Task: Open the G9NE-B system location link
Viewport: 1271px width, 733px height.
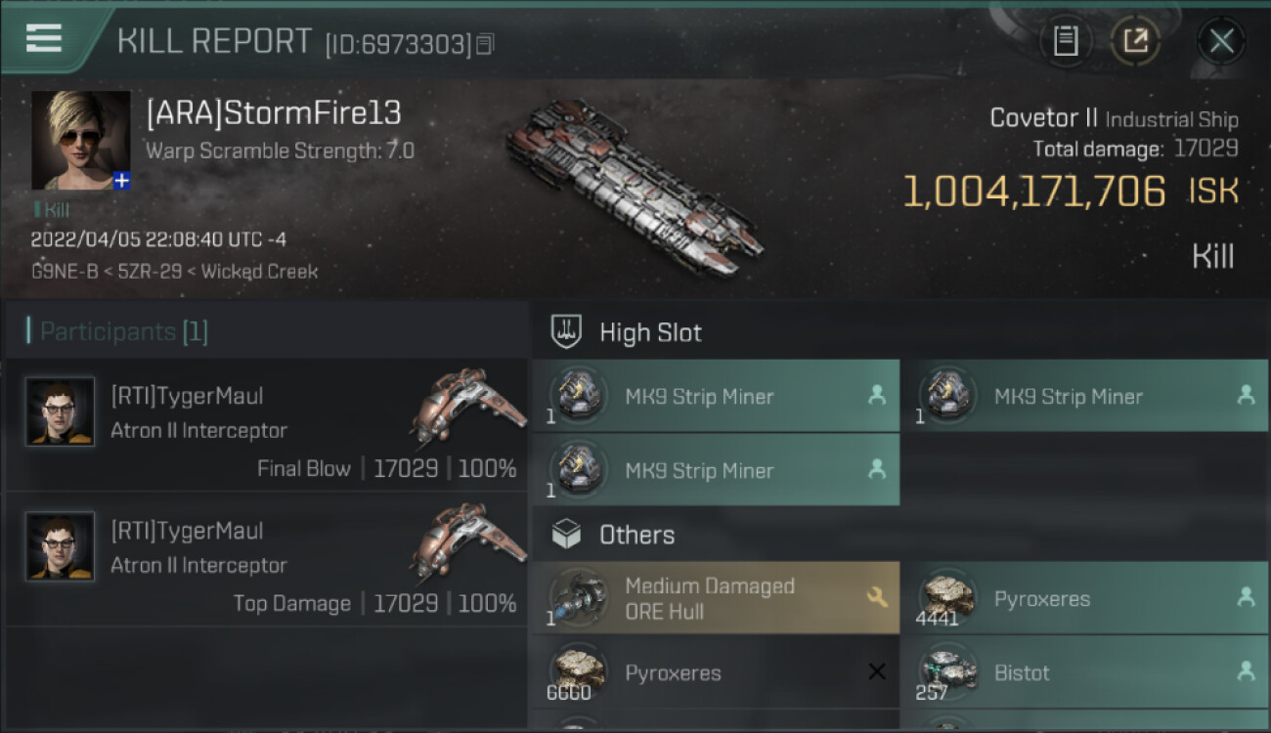Action: pyautogui.click(x=63, y=272)
